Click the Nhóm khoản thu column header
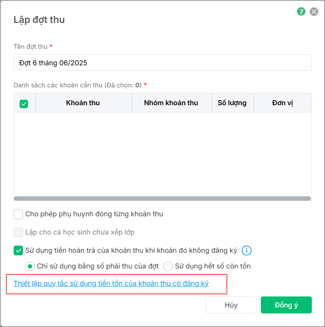The height and width of the screenshot is (327, 325). (171, 103)
